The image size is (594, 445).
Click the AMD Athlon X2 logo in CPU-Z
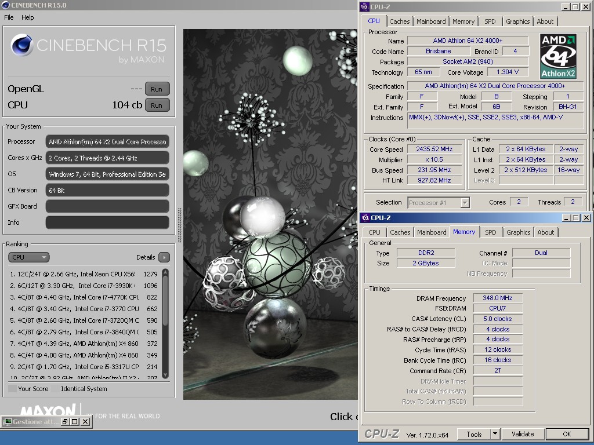pyautogui.click(x=559, y=56)
